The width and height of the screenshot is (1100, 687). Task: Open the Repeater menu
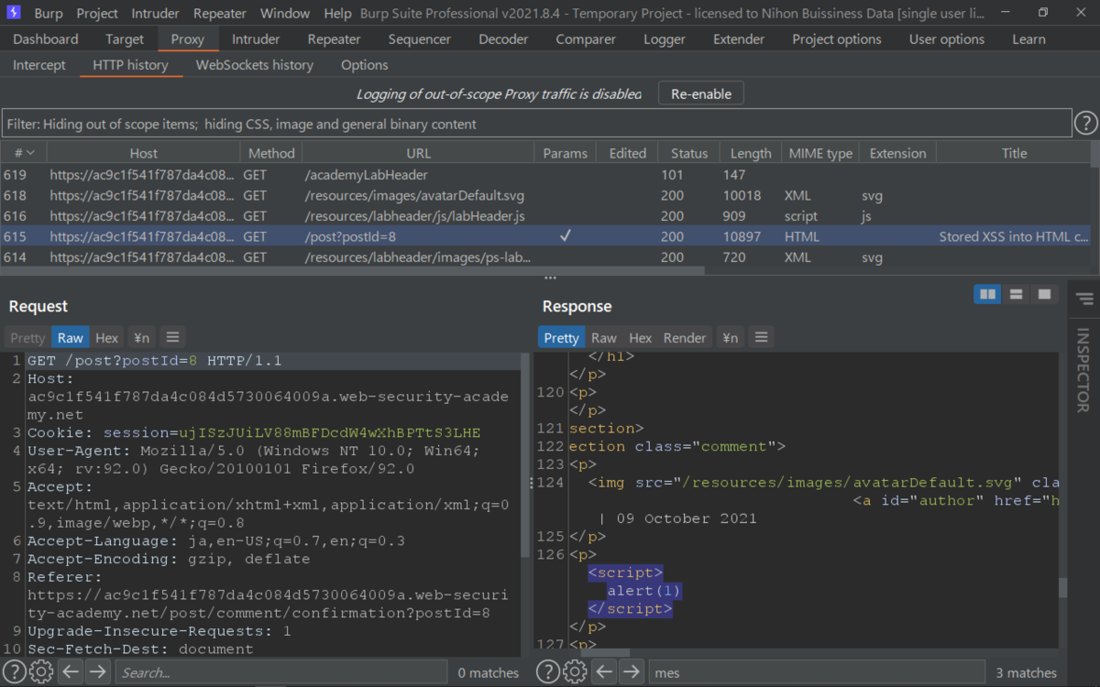tap(220, 14)
